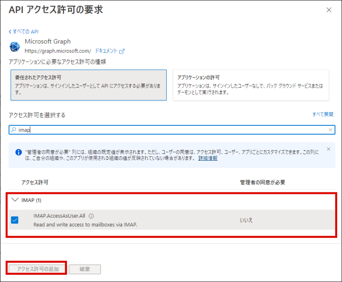The image size is (342, 282).
Task: Click 管理者の同意が必要 column header
Action: [x=263, y=182]
